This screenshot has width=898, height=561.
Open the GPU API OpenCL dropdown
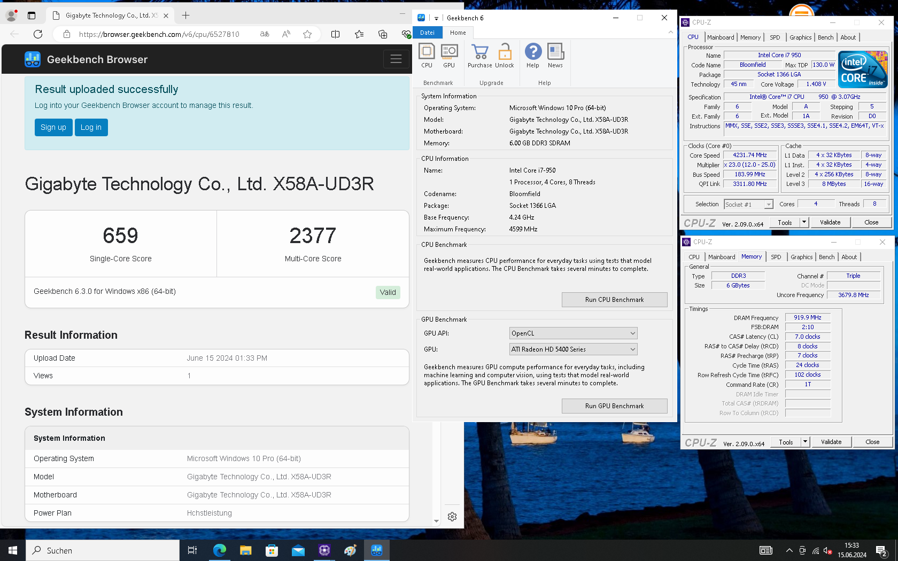(573, 333)
